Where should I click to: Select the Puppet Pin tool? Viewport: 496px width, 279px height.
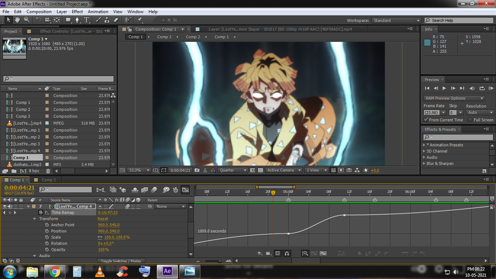(140, 20)
